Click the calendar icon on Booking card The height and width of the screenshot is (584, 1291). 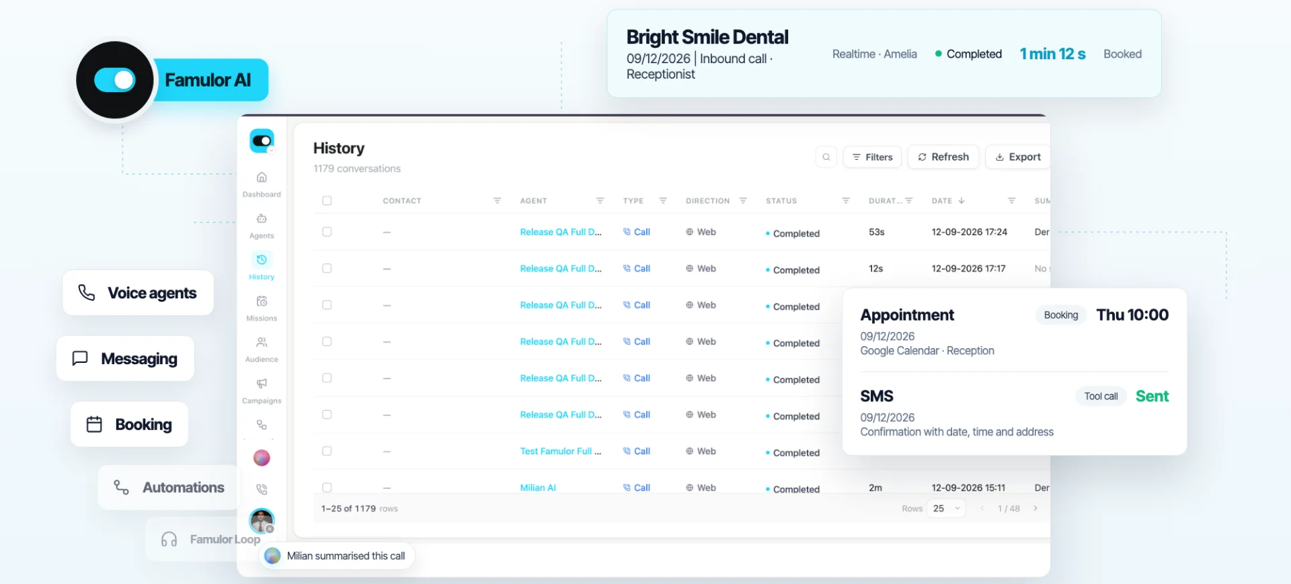tap(94, 424)
